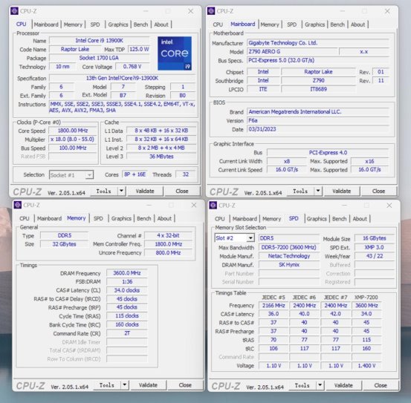Open the Slot #2 memory slot dropdown
The height and width of the screenshot is (403, 411).
(x=234, y=238)
